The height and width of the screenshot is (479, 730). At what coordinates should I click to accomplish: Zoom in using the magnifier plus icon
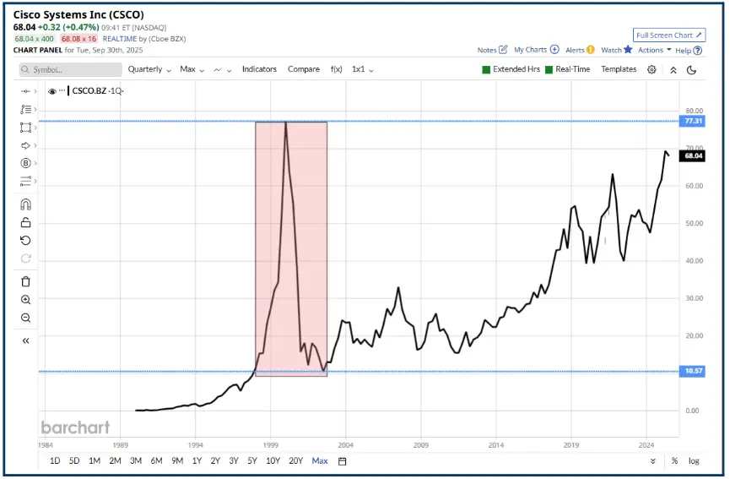[x=25, y=300]
